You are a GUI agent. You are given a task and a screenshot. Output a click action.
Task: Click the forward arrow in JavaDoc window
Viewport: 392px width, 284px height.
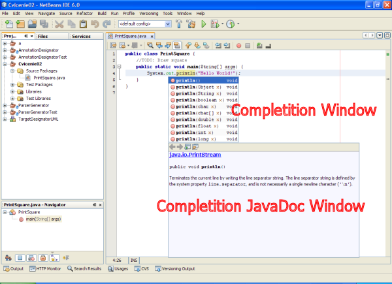point(180,147)
